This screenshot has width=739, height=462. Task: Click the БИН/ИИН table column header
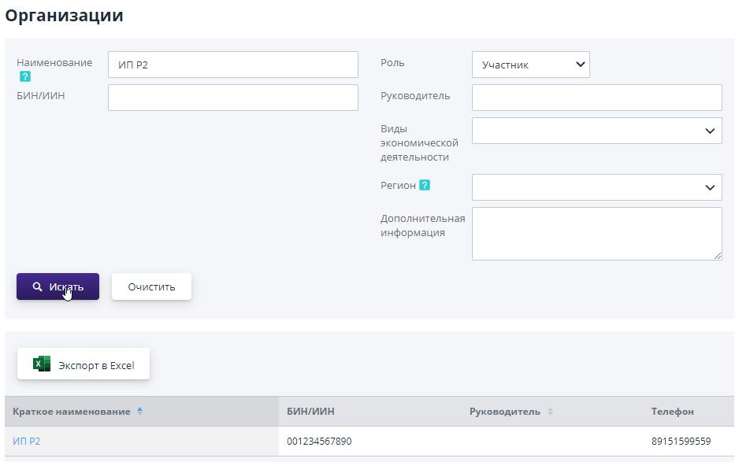(x=310, y=411)
